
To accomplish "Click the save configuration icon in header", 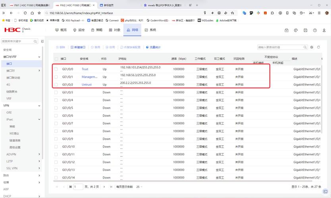I will (x=305, y=30).
